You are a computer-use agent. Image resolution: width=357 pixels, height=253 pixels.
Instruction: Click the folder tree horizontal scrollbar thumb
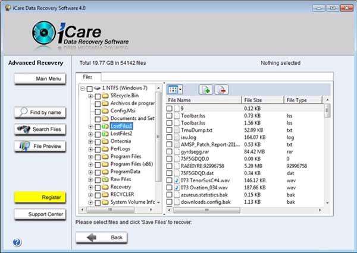[110, 210]
